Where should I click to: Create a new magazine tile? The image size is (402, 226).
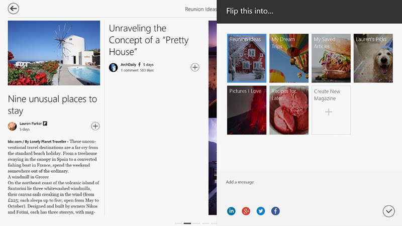331,110
